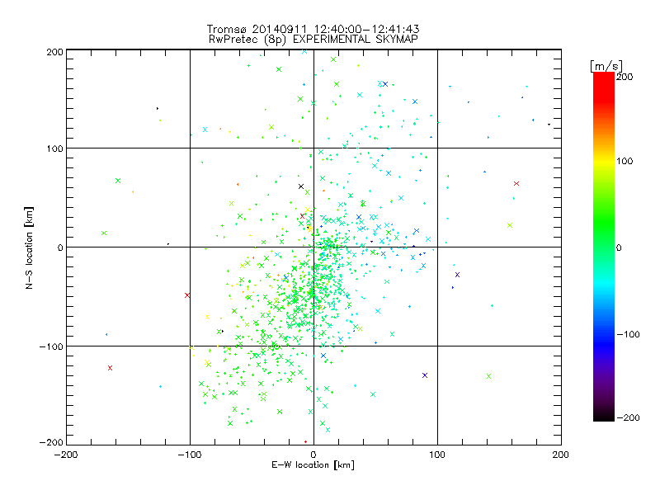Click colorbar tick label '200'
The image size is (660, 495).
coord(625,77)
